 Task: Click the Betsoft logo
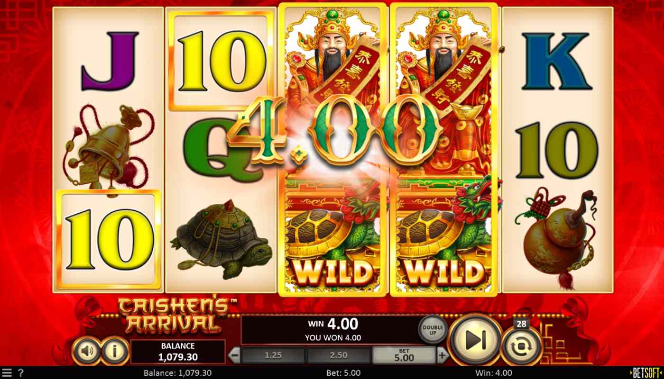646,372
